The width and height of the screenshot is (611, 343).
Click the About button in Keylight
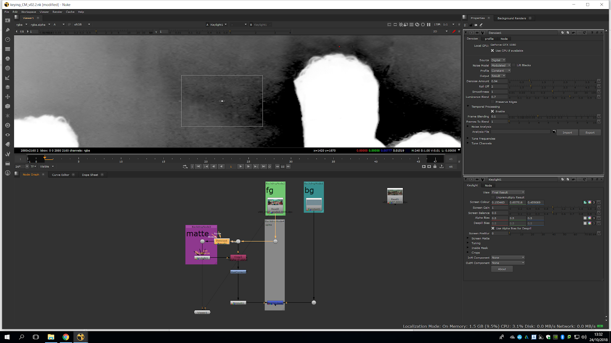pos(502,269)
